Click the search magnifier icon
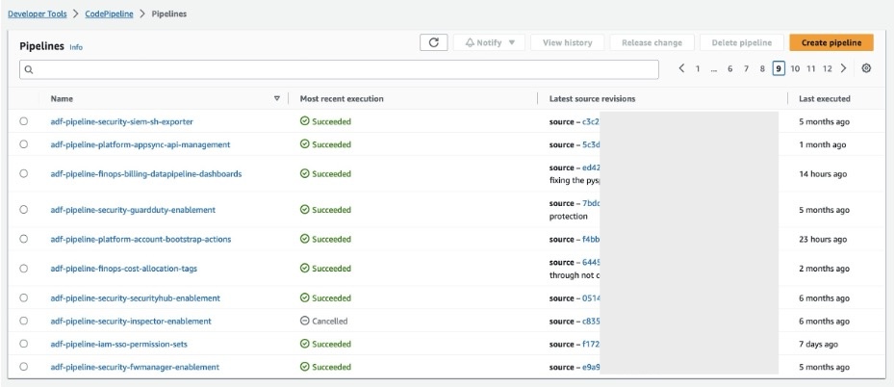This screenshot has width=895, height=387. (29, 69)
